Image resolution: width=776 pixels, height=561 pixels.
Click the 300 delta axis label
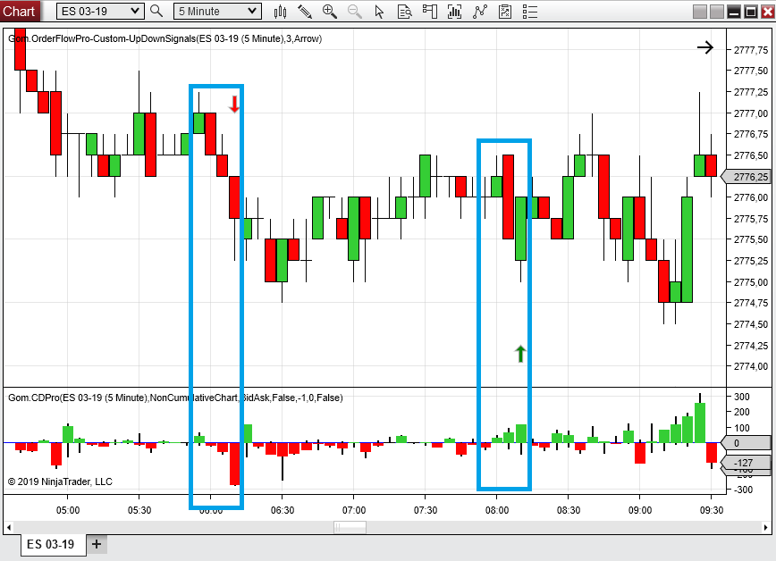click(742, 397)
